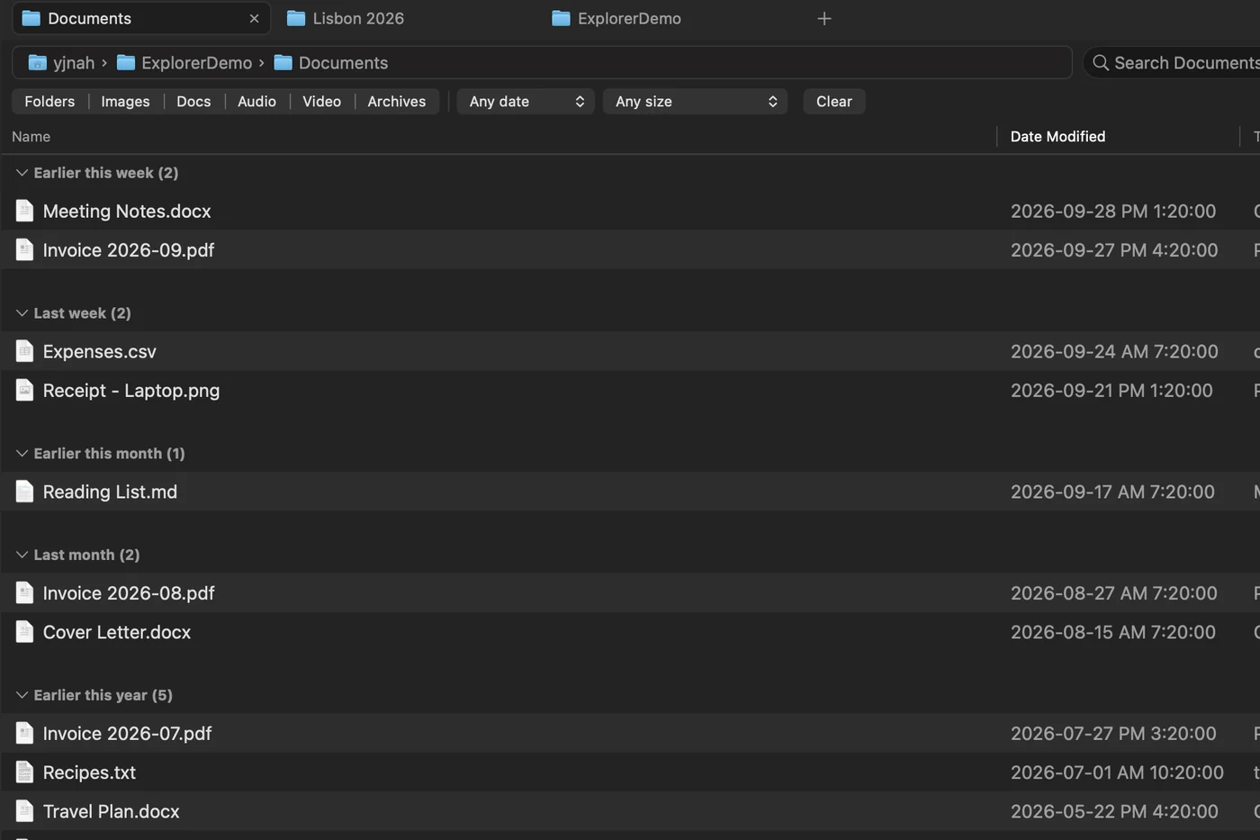Toggle the Audio filter
Viewport: 1260px width, 840px height.
[x=256, y=102]
